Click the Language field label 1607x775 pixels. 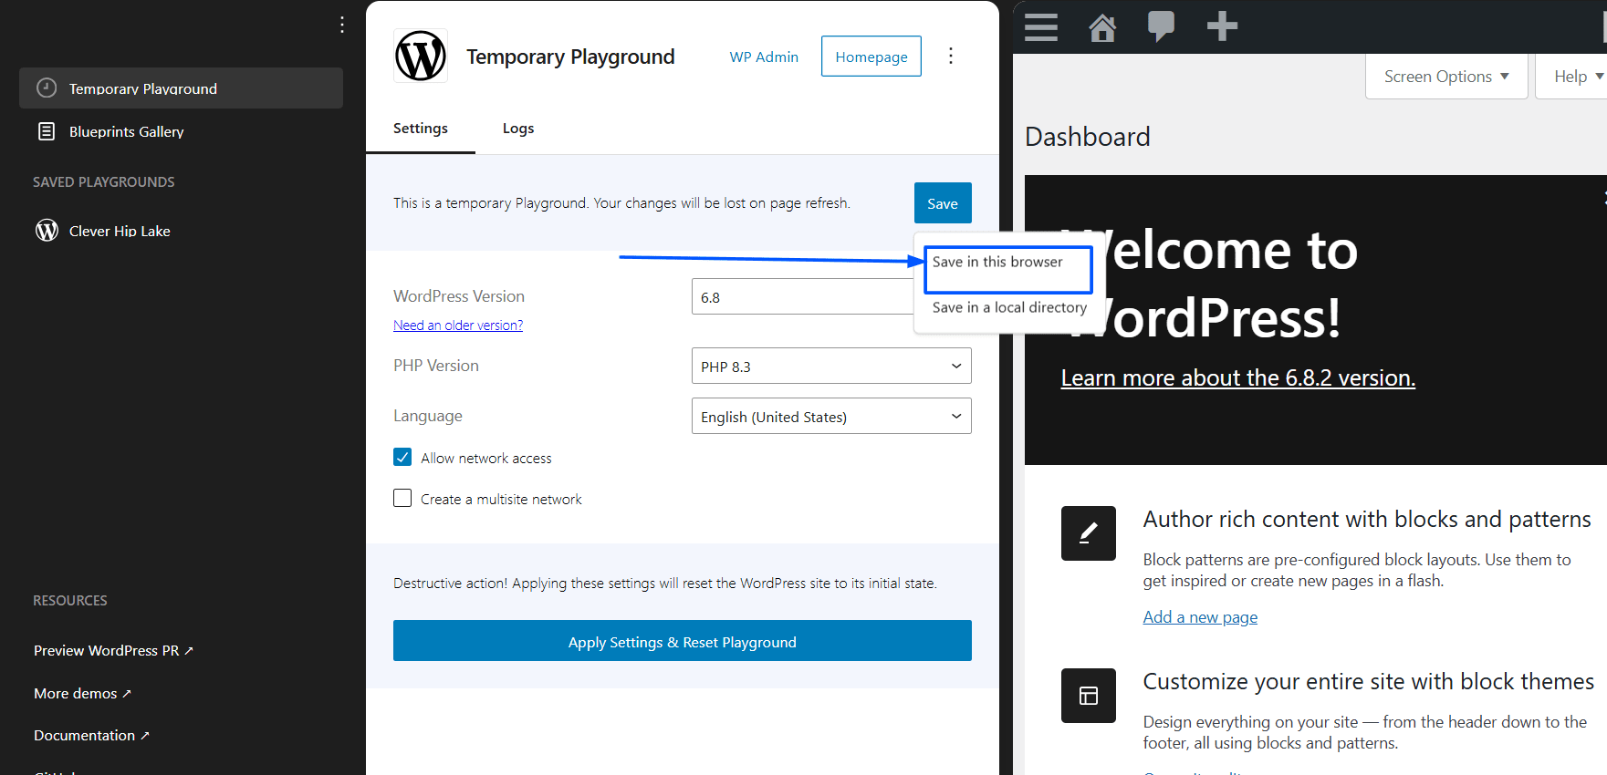[428, 417]
